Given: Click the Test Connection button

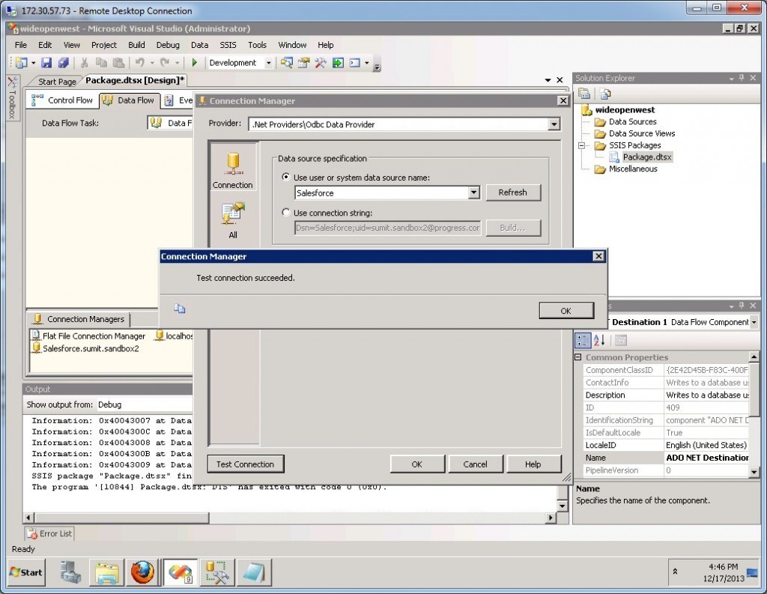Looking at the screenshot, I should coord(246,464).
